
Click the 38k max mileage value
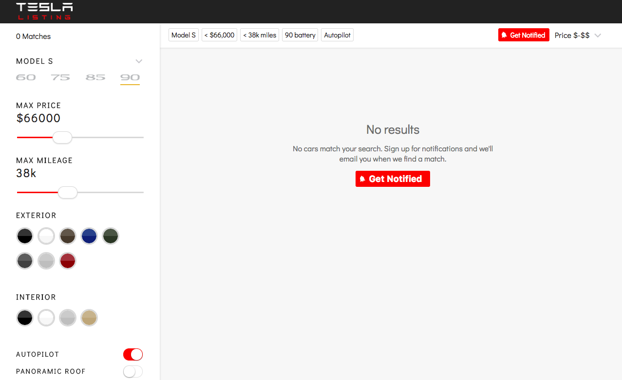(26, 173)
